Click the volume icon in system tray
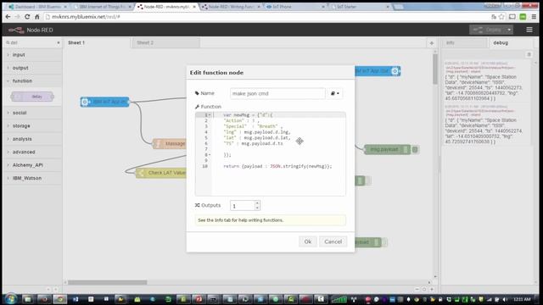This screenshot has height=305, width=543. coord(505,299)
